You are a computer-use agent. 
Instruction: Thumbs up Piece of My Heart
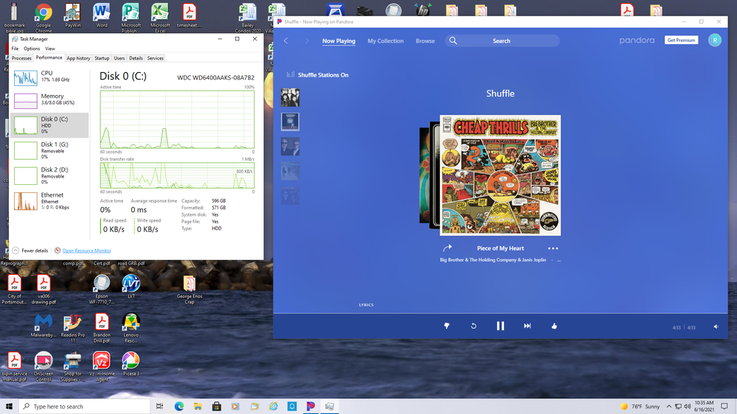554,326
